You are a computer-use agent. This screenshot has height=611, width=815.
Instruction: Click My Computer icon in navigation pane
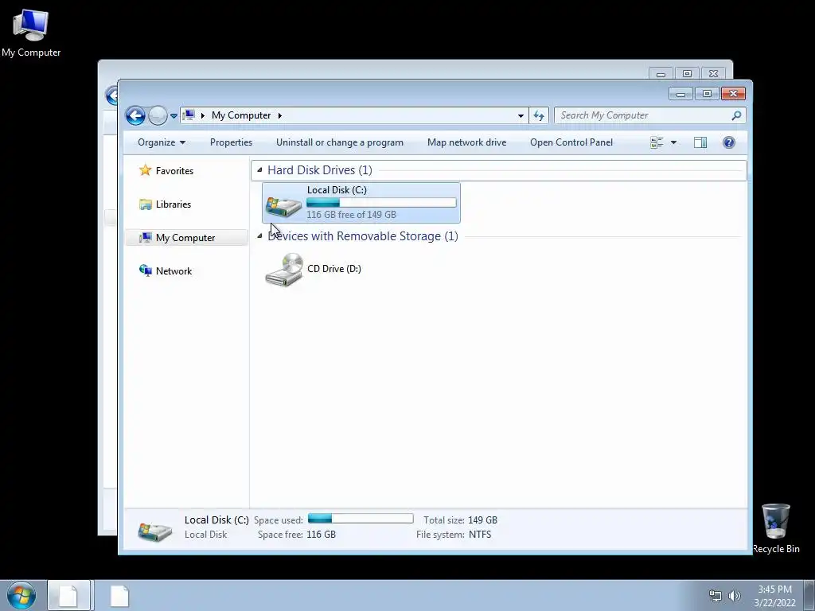click(x=145, y=237)
